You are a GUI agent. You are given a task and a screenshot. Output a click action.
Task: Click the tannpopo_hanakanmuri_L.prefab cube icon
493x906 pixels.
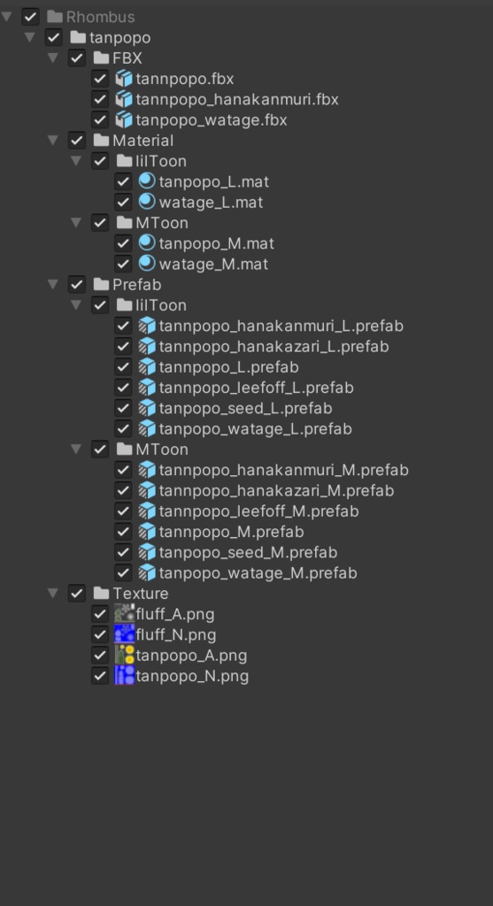pos(147,326)
